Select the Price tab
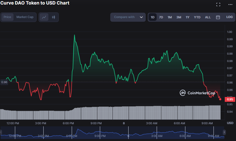Screen dimensions: 236x141 coord(7,17)
